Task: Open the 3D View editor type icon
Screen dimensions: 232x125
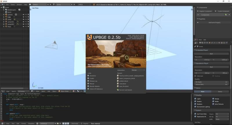Action: pos(32,91)
